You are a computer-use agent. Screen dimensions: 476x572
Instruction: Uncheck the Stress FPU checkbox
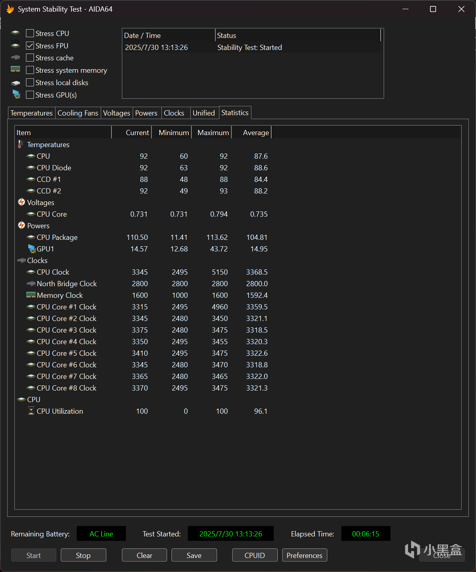click(30, 46)
